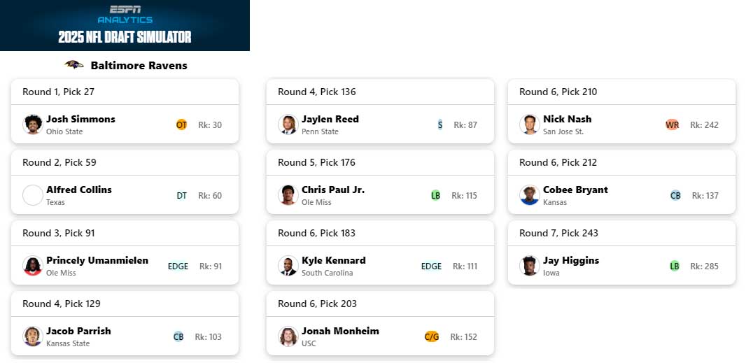Click Jonah Monheim's C/G position badge

click(432, 337)
